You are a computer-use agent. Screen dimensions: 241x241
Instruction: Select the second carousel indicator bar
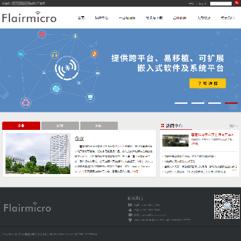point(197,103)
